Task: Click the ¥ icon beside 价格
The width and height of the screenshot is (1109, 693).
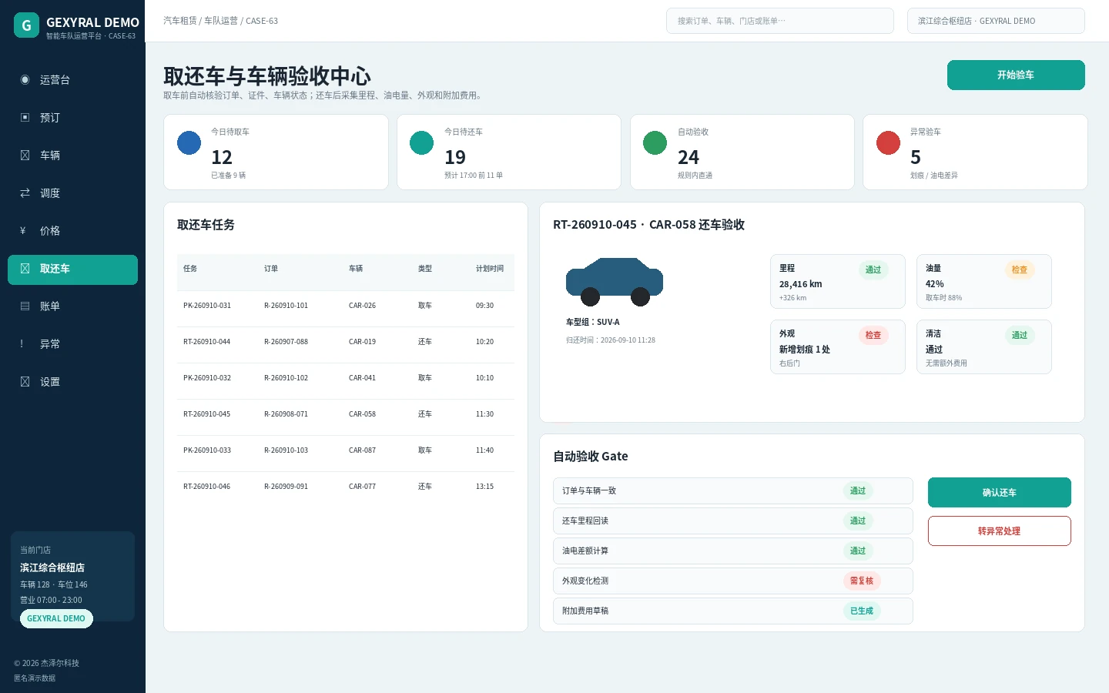Action: click(24, 231)
